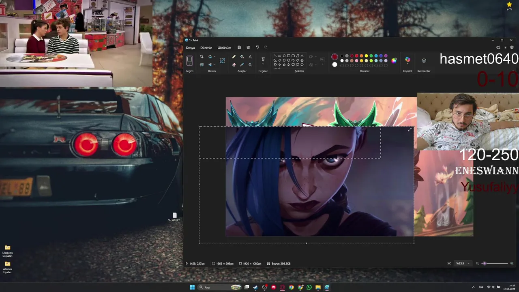The image size is (519, 292).
Task: Select the Line shape
Action: pyautogui.click(x=275, y=56)
